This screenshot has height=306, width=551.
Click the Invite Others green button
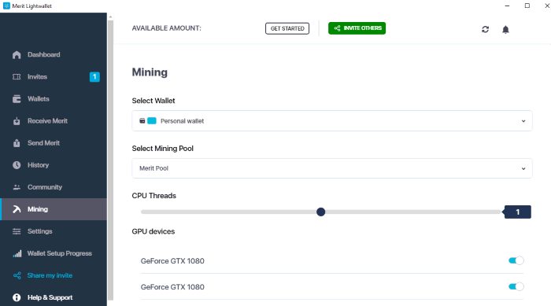[357, 28]
